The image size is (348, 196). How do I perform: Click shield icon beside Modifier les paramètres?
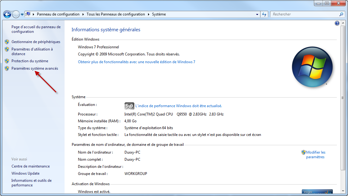[303, 152]
